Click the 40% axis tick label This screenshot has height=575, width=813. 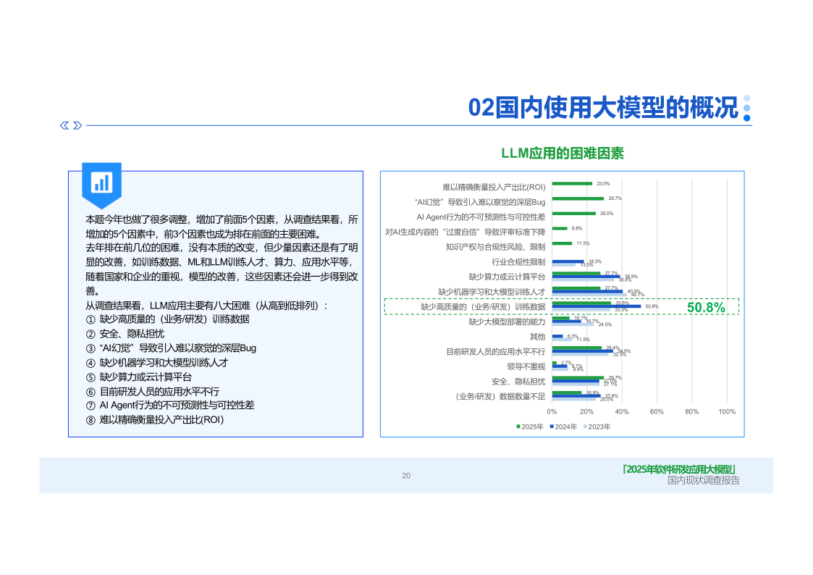622,411
